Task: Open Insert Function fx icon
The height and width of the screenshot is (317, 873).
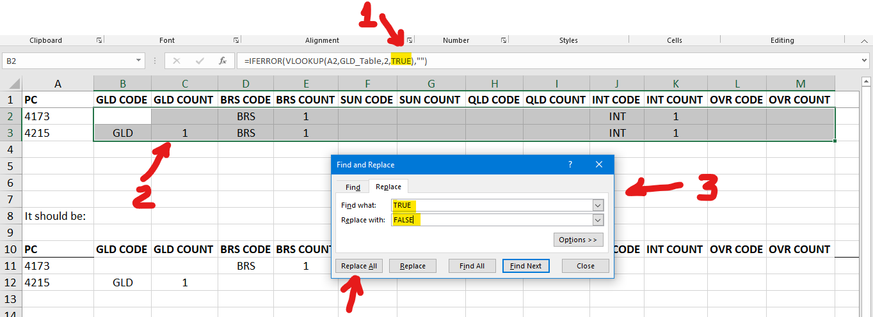Action: (x=223, y=61)
